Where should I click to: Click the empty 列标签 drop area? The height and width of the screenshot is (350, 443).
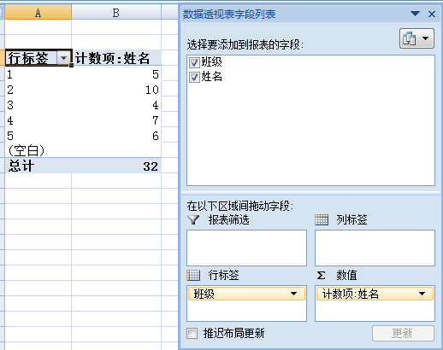pyautogui.click(x=375, y=248)
